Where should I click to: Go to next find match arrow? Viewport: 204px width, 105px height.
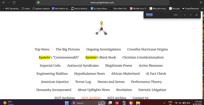coord(191,15)
